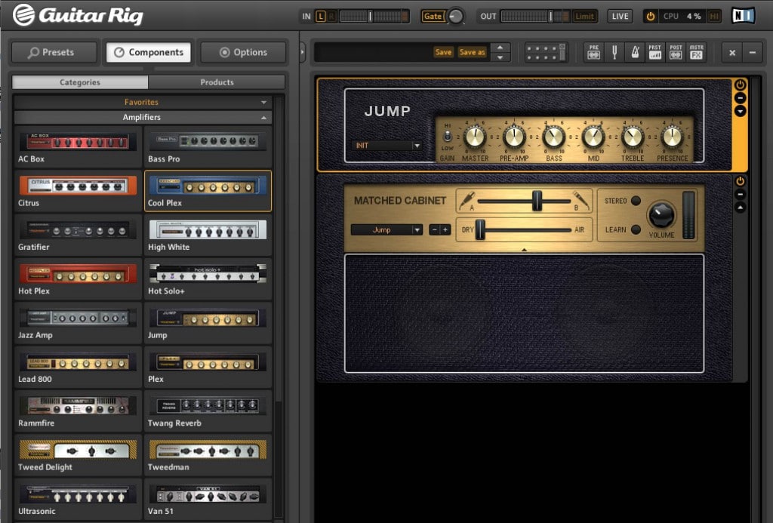Image resolution: width=773 pixels, height=523 pixels.
Task: Expand the Favorites category
Action: click(x=142, y=102)
